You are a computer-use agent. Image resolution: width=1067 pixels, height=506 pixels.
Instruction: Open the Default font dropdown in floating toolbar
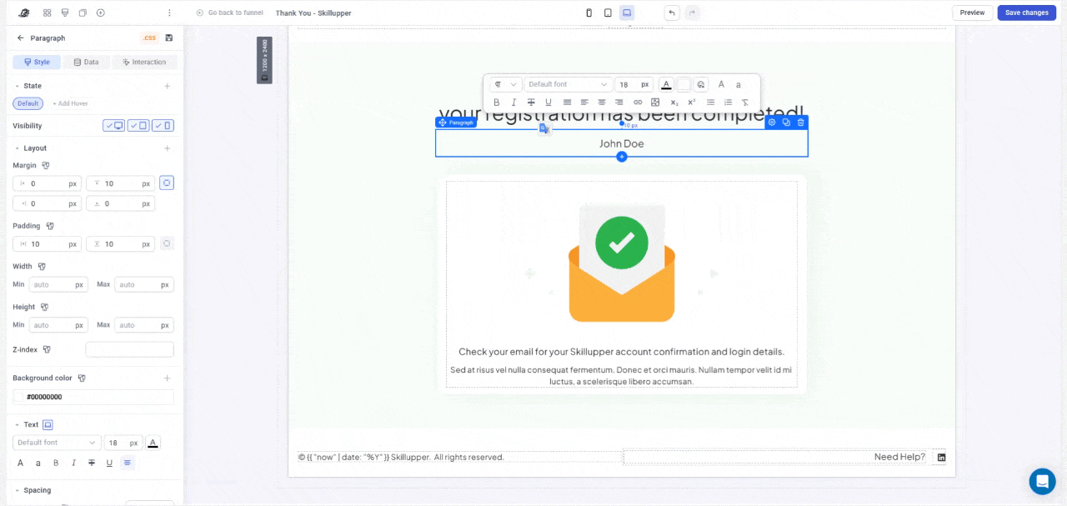569,84
